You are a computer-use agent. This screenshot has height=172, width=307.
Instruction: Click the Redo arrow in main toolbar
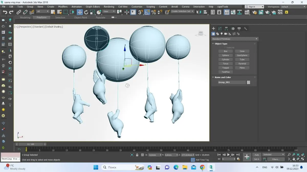11,12
